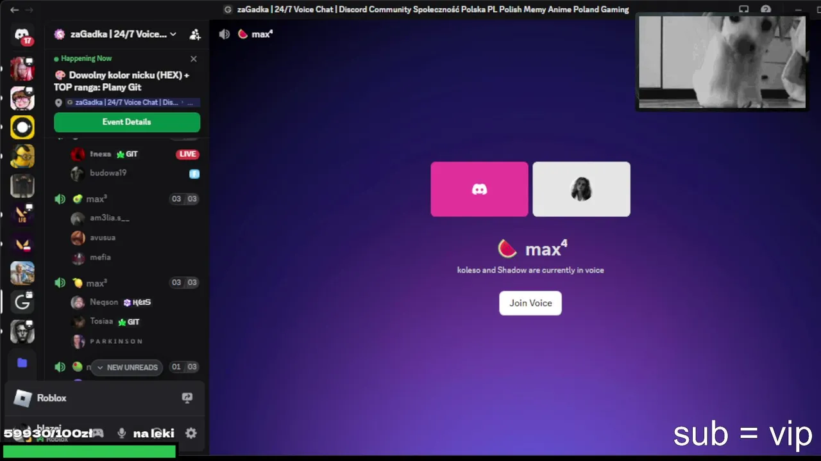Image resolution: width=821 pixels, height=461 pixels.
Task: Open the inbox icon in title bar
Action: 744,10
